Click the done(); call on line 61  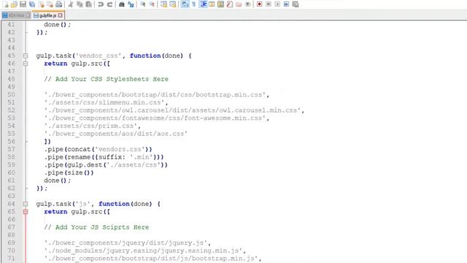(58, 180)
